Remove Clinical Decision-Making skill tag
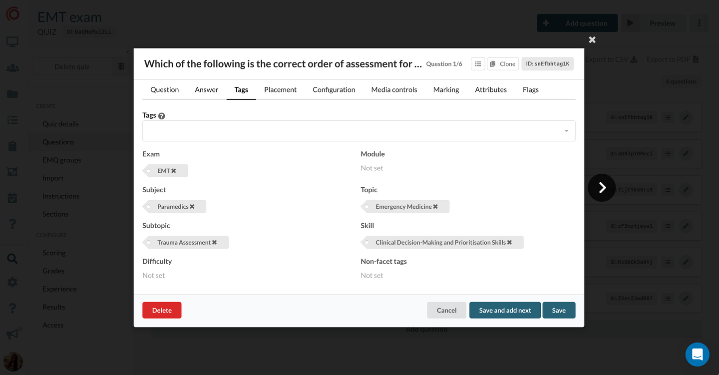719x375 pixels. click(510, 243)
